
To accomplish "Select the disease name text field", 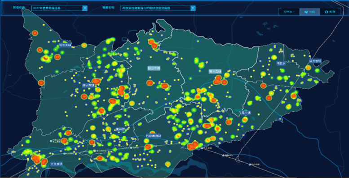I will 155,8.
